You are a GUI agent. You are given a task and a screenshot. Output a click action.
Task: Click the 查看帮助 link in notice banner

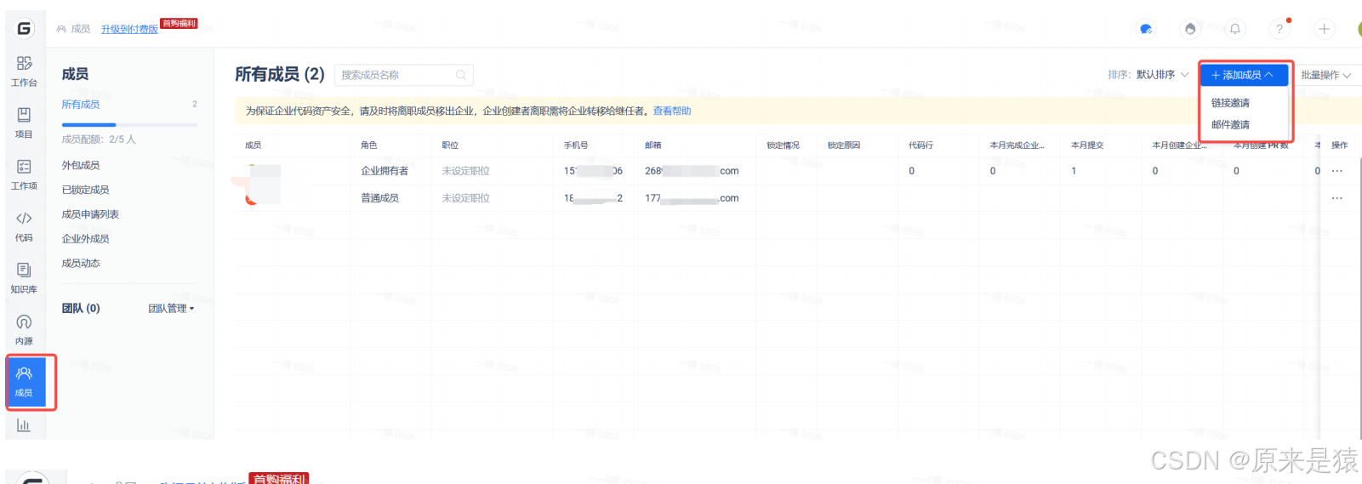coord(672,111)
